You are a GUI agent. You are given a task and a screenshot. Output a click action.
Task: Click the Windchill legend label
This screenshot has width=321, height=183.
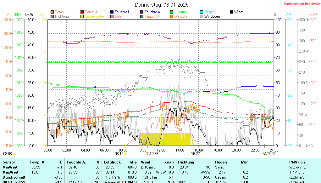click(181, 16)
